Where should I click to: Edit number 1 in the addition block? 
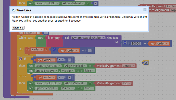point(90,51)
